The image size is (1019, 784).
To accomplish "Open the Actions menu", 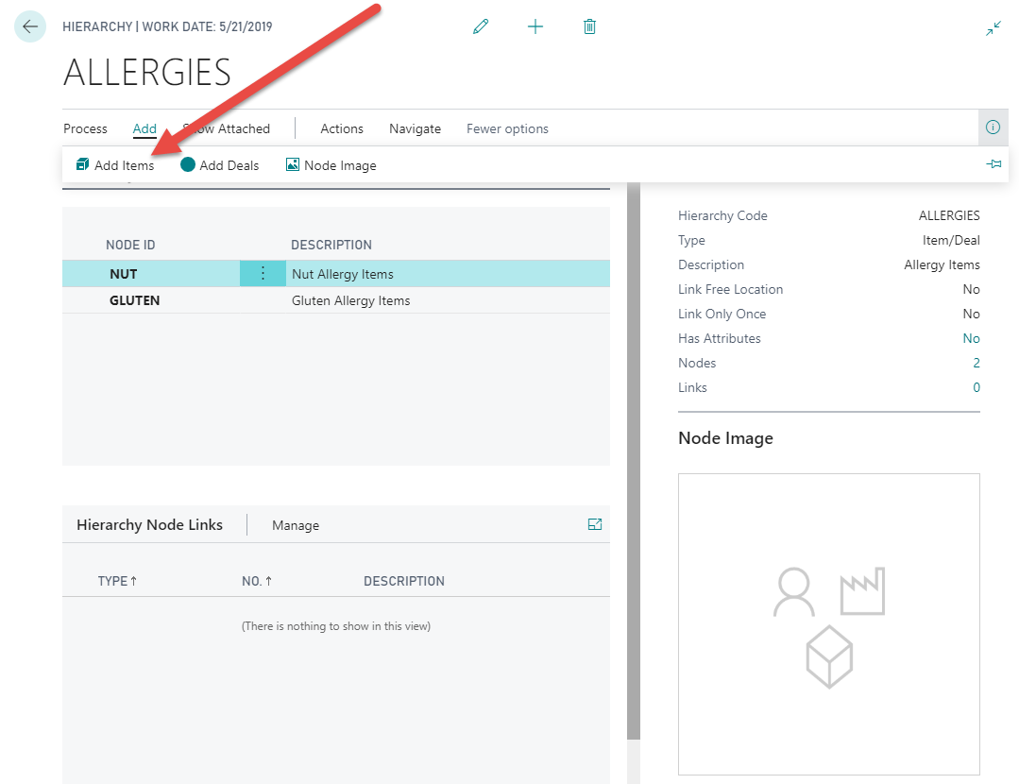I will point(342,128).
